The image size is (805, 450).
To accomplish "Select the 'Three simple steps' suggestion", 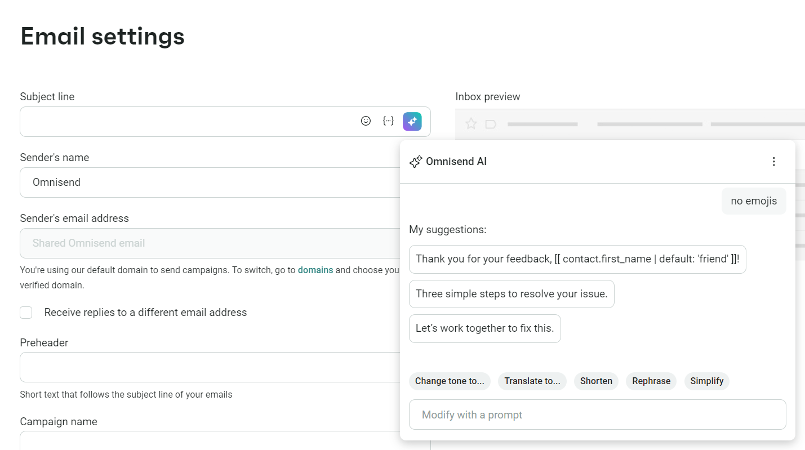I will 512,293.
